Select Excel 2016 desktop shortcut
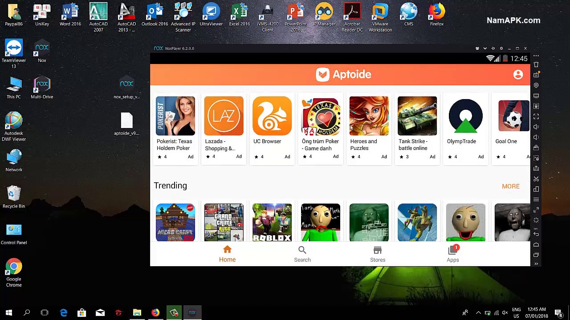 coord(240,15)
